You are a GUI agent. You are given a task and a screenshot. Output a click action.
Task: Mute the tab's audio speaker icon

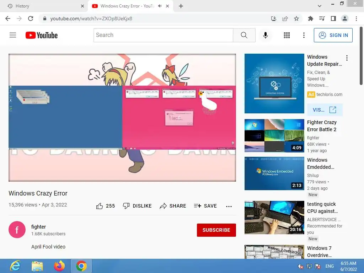click(160, 6)
